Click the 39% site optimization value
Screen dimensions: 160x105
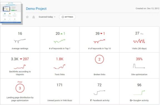tap(139, 59)
